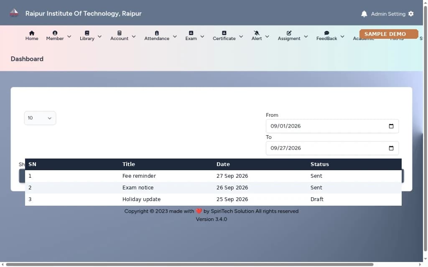Expand the Attendance menu chevron
This screenshot has height=267, width=428.
175,36
